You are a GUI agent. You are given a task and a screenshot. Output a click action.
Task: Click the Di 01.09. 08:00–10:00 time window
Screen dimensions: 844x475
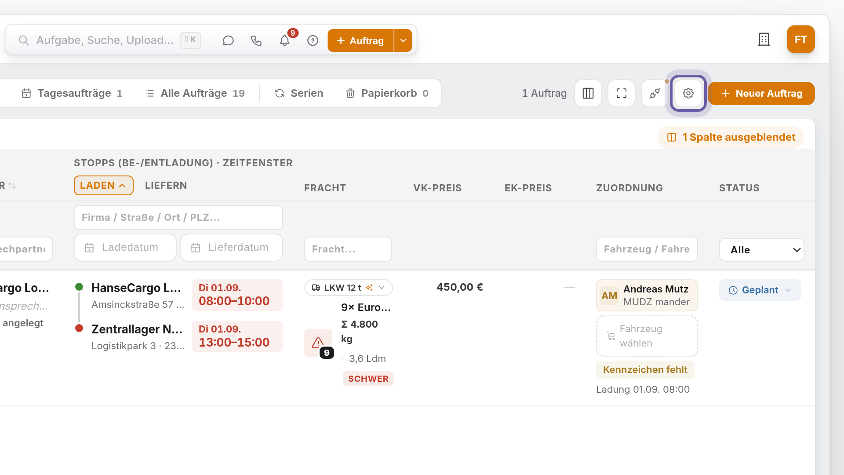pyautogui.click(x=237, y=295)
